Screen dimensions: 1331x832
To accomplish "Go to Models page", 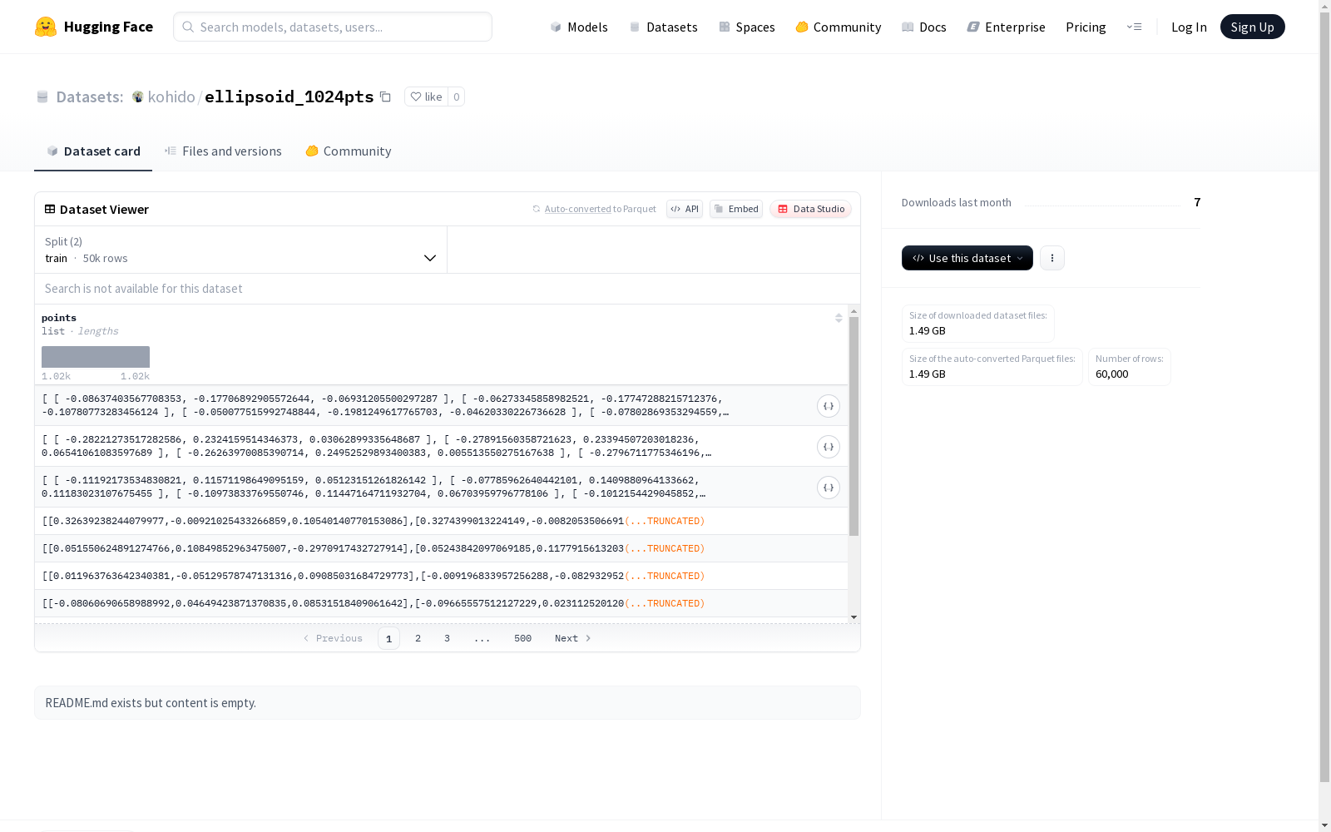I will [x=579, y=27].
